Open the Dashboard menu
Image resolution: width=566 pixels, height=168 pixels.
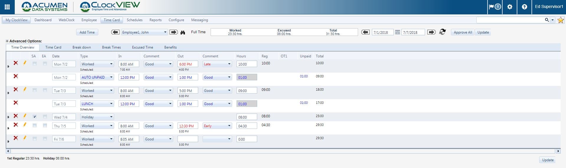(43, 20)
